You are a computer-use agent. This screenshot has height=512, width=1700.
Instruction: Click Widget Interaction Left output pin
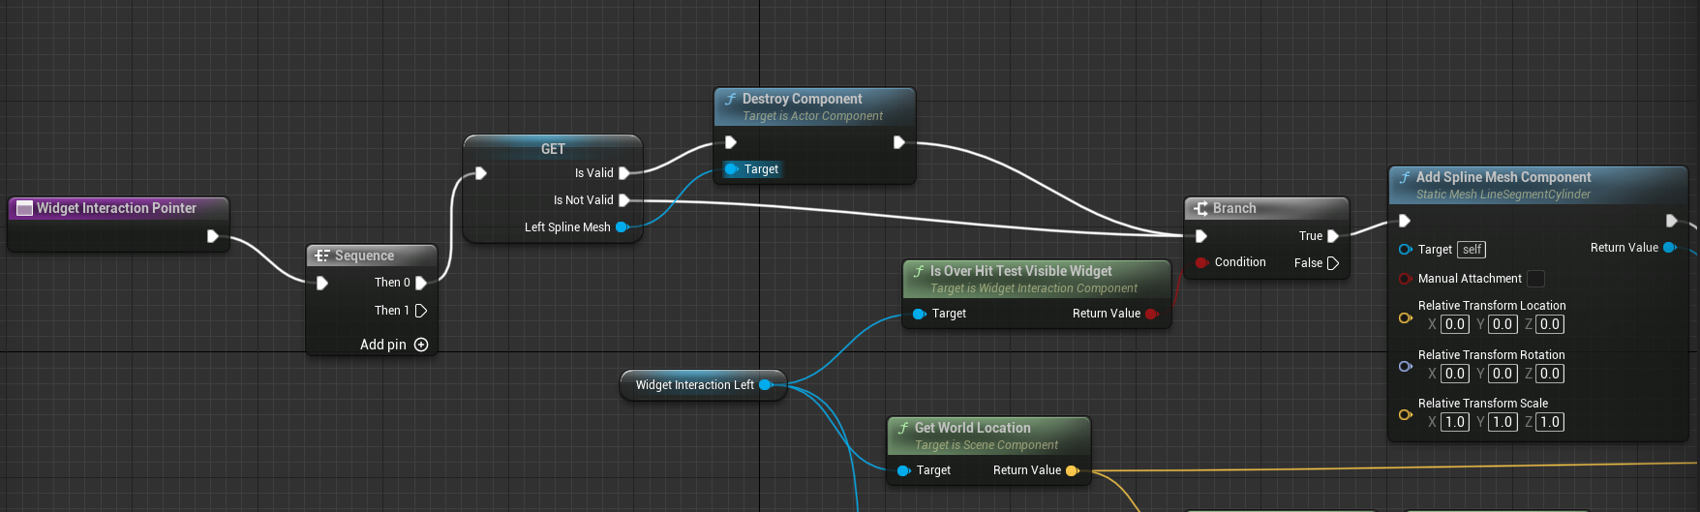(x=765, y=385)
